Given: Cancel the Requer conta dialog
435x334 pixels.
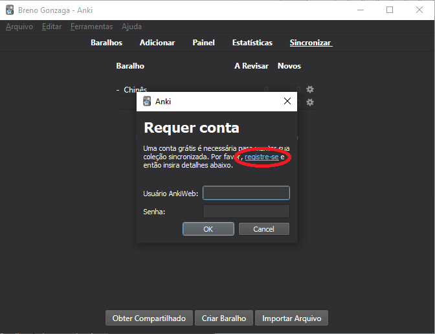Looking at the screenshot, I should click(x=264, y=229).
